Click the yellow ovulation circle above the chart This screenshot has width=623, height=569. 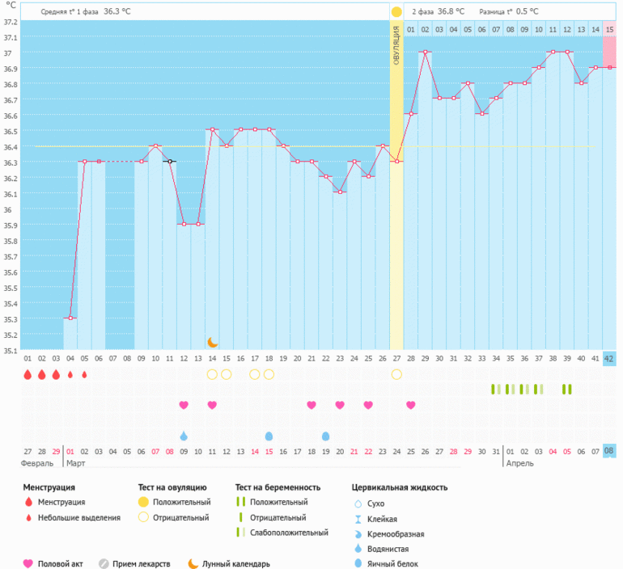396,12
